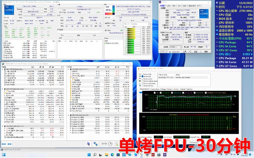The image size is (254, 158).
Task: Open the 关于 tab in CPU-Z
Action: pyautogui.click(x=198, y=6)
